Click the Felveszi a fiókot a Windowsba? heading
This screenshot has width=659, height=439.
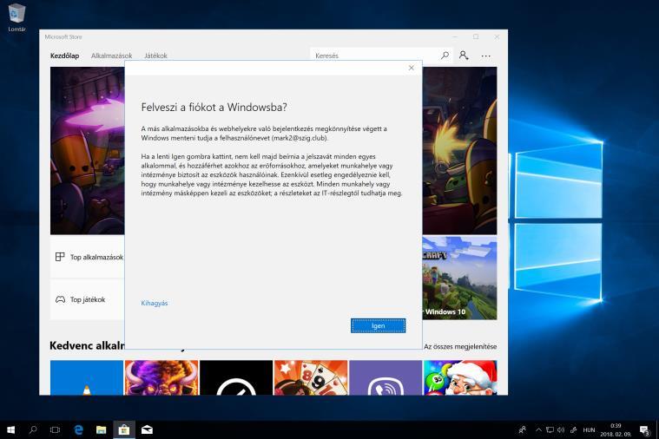click(214, 107)
